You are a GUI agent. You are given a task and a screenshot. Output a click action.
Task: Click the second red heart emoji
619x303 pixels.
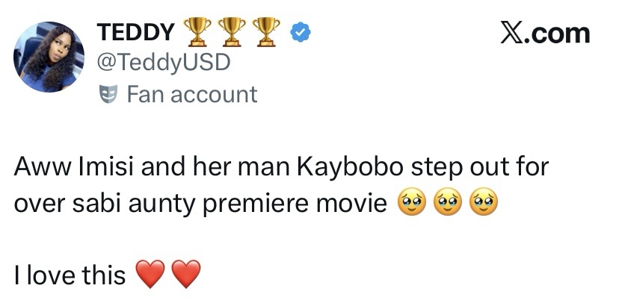185,276
